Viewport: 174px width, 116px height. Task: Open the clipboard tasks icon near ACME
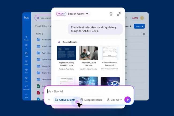coord(126,18)
